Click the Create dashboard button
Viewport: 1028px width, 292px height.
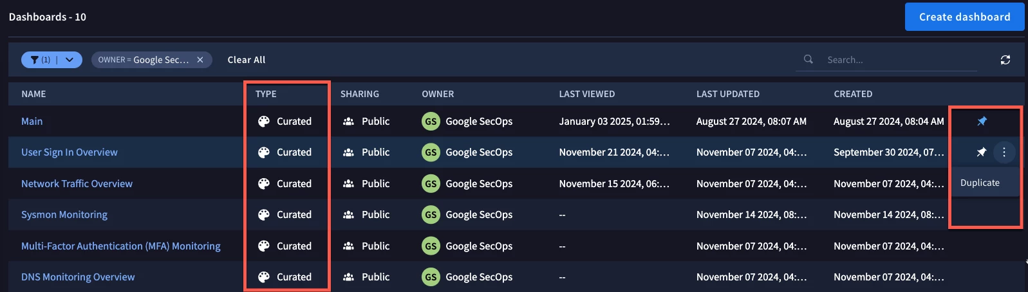[964, 17]
